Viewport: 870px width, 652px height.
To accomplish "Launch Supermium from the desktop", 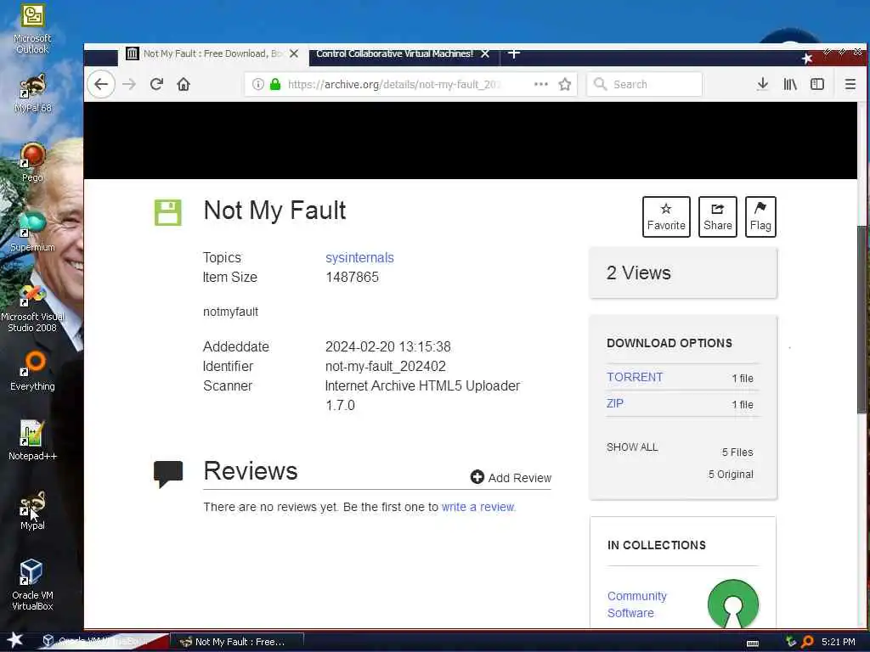I will coord(32,232).
